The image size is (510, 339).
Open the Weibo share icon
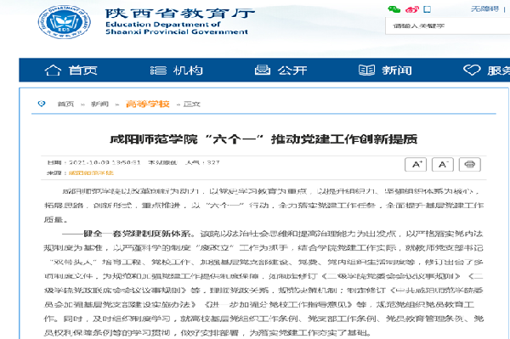(x=412, y=9)
